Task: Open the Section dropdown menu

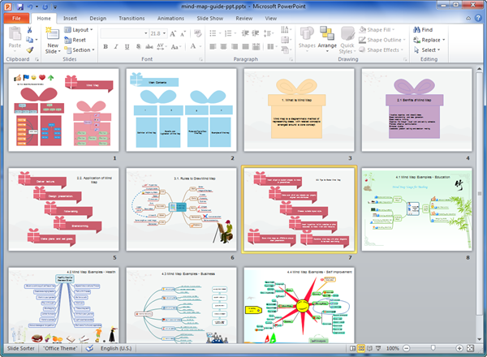Action: click(x=83, y=49)
